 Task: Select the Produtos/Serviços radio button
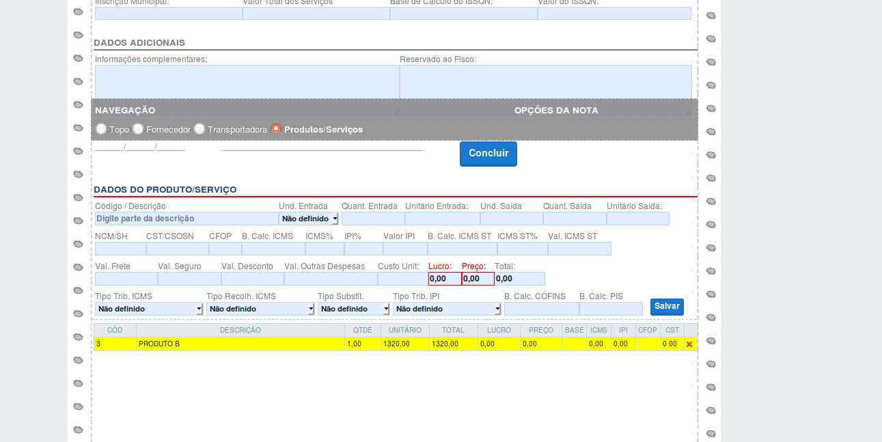(276, 128)
